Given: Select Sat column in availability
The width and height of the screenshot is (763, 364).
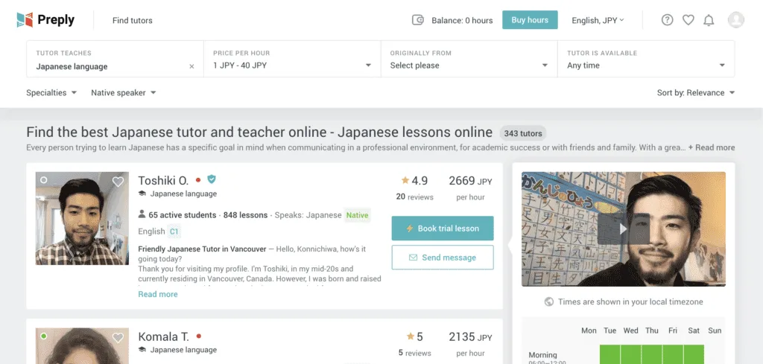Looking at the screenshot, I should pyautogui.click(x=694, y=331).
